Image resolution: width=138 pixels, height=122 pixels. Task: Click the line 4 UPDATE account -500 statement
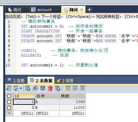(x=79, y=36)
